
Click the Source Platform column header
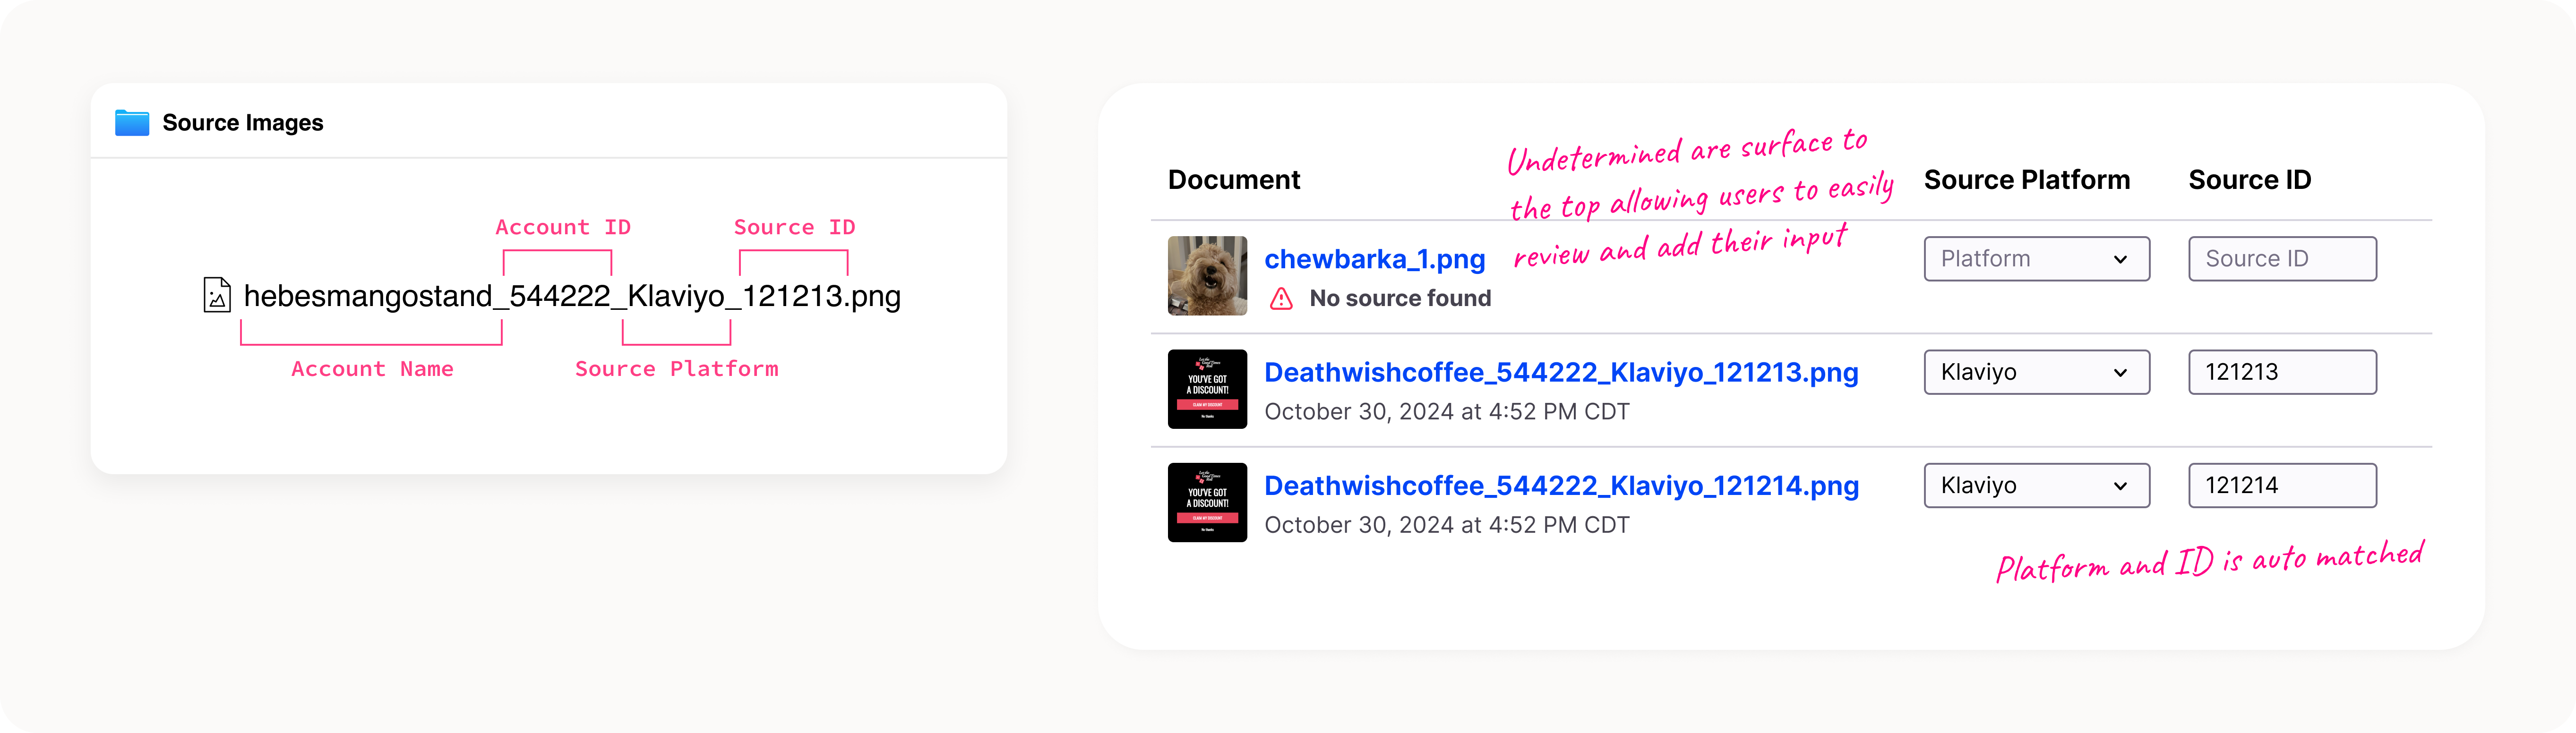point(2026,180)
